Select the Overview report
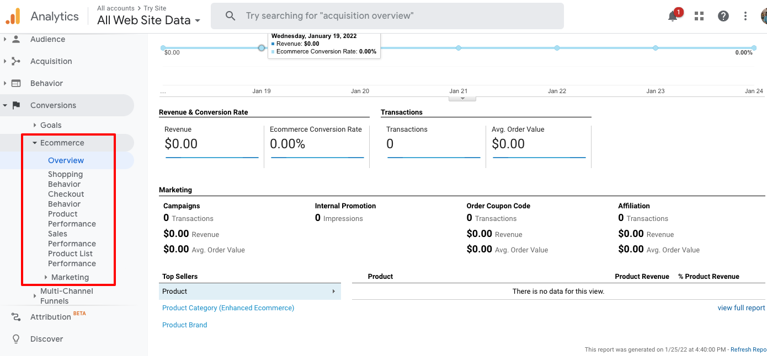Viewport: 767px width, 356px height. coord(66,160)
